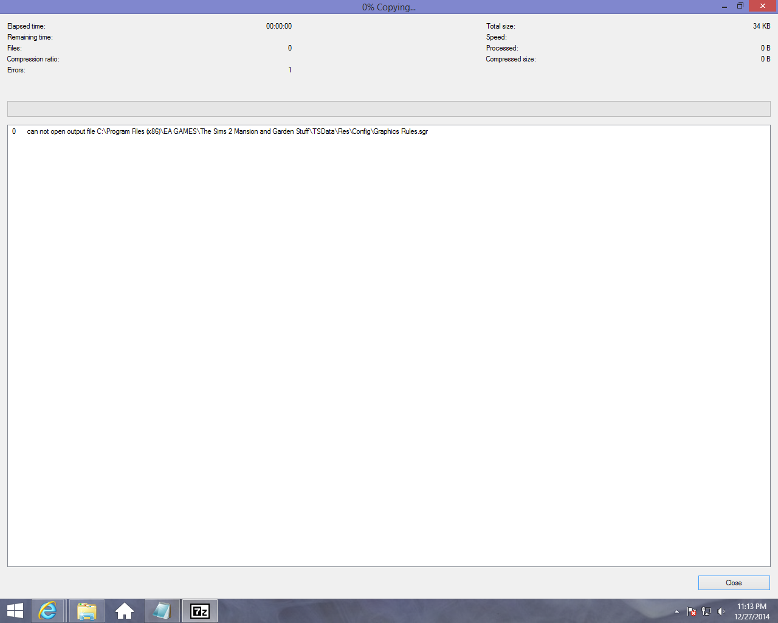Click the Errors count value 1
Viewport: 778px width, 623px height.
click(290, 70)
